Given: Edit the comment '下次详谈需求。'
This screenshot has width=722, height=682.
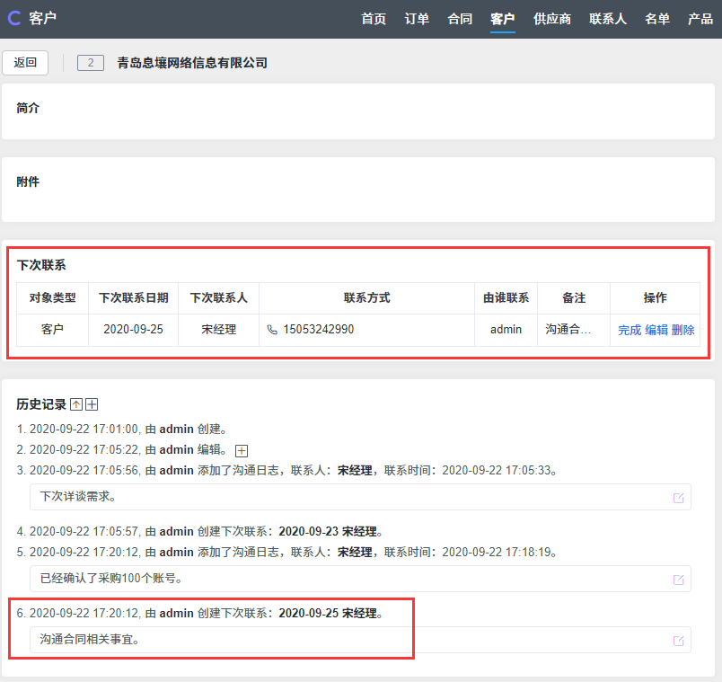Looking at the screenshot, I should pos(678,498).
